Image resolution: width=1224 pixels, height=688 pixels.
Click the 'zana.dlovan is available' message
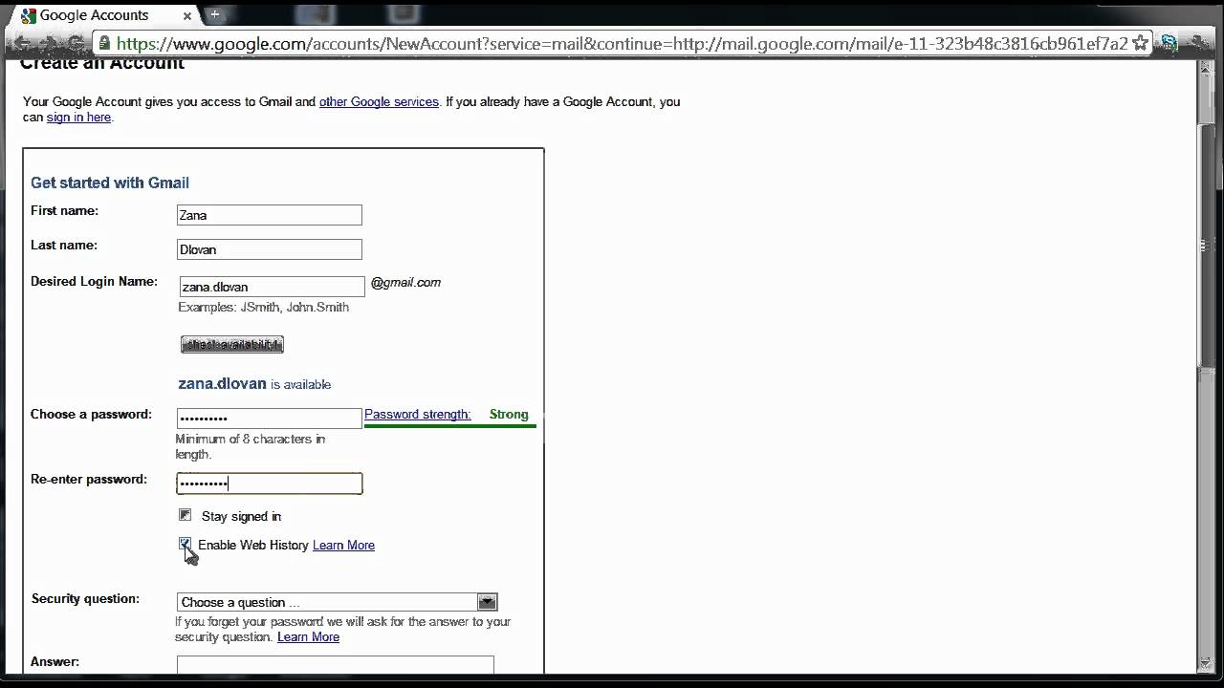coord(254,384)
